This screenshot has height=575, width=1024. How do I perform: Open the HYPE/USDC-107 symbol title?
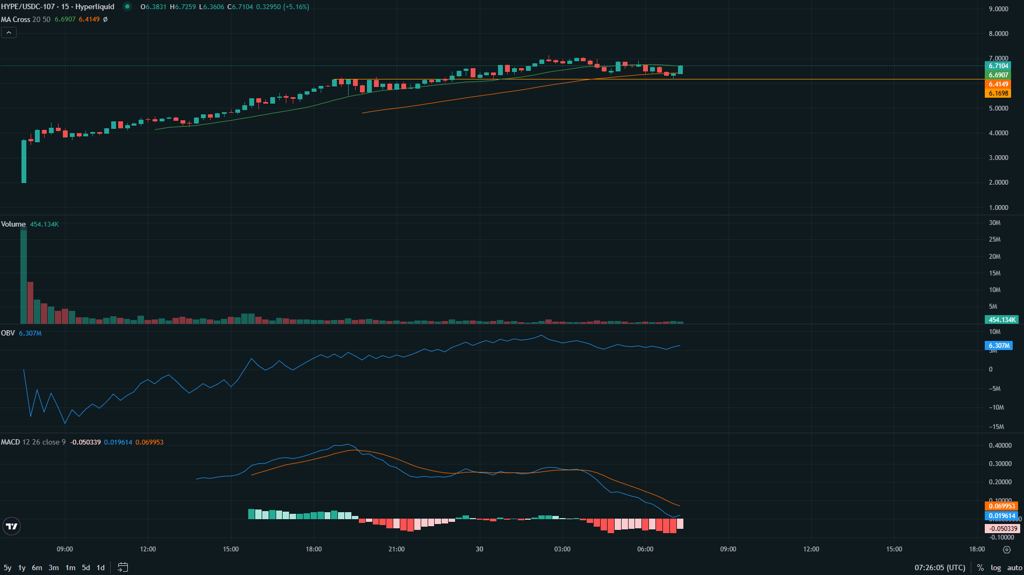pyautogui.click(x=57, y=7)
